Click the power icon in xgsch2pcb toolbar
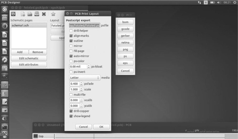Viewport: 238px width, 139px height. click(x=13, y=14)
